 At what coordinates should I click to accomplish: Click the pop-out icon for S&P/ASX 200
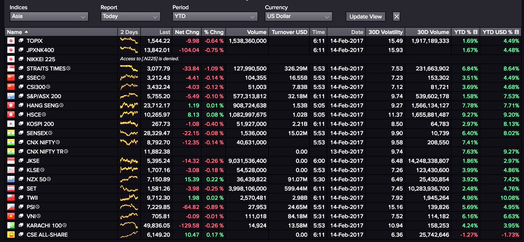pyautogui.click(x=21, y=96)
